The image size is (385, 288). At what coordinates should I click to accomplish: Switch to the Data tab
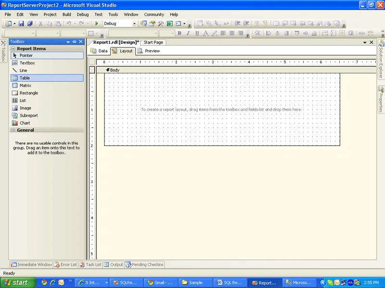[99, 51]
